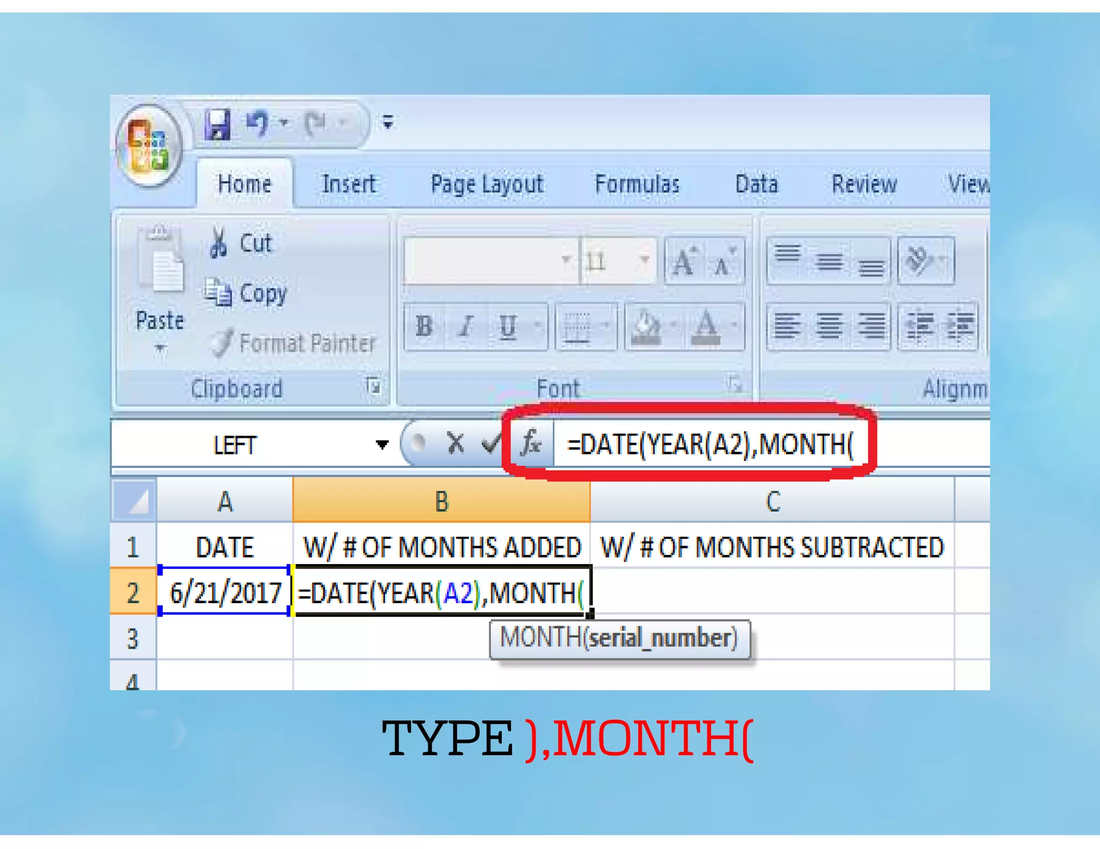This screenshot has width=1100, height=849.
Task: Open the Page Layout tab
Action: [487, 184]
